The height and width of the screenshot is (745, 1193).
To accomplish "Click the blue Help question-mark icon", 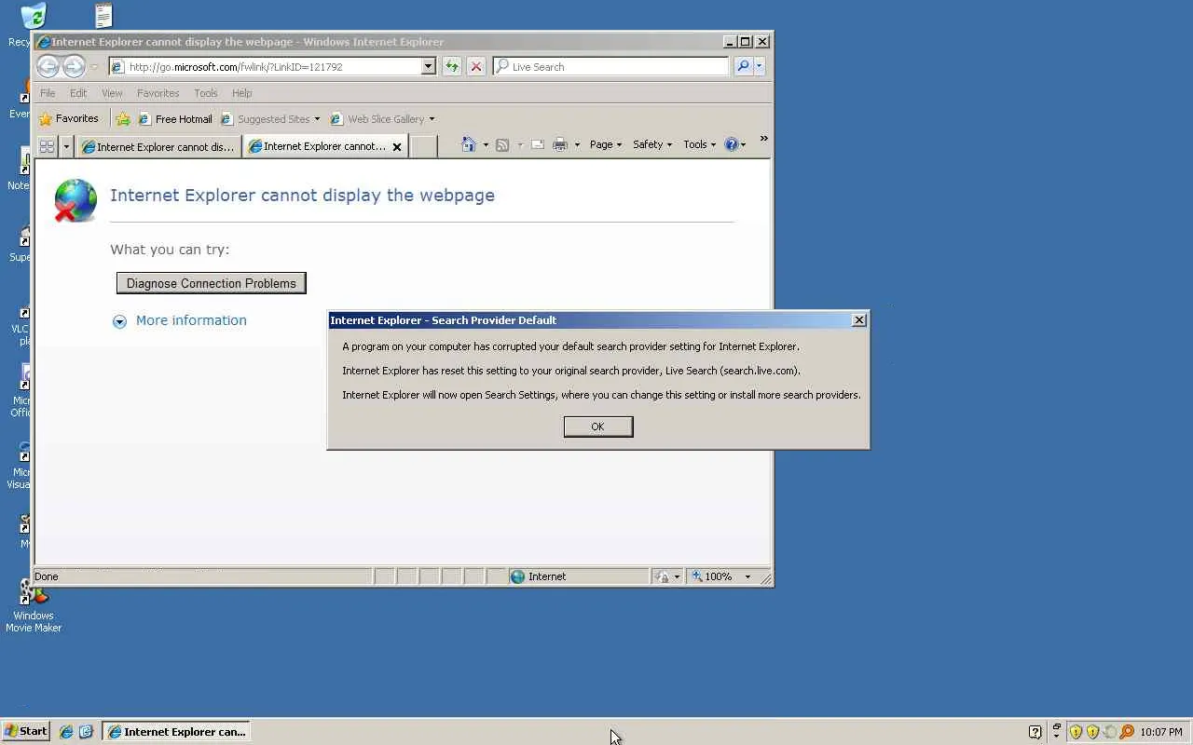I will click(x=731, y=144).
